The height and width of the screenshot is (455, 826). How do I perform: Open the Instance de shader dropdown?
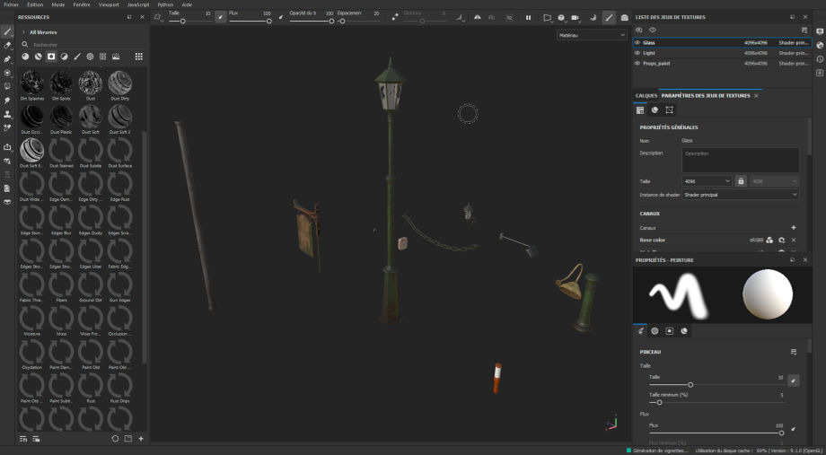tap(740, 195)
